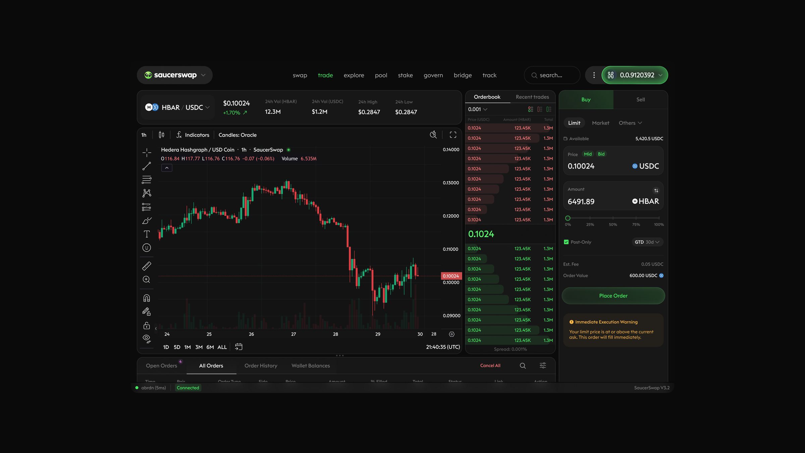Search orders with magnifier icon

(x=523, y=366)
